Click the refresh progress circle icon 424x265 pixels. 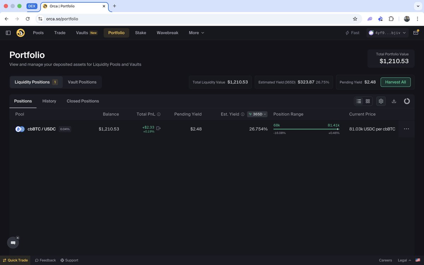click(407, 101)
